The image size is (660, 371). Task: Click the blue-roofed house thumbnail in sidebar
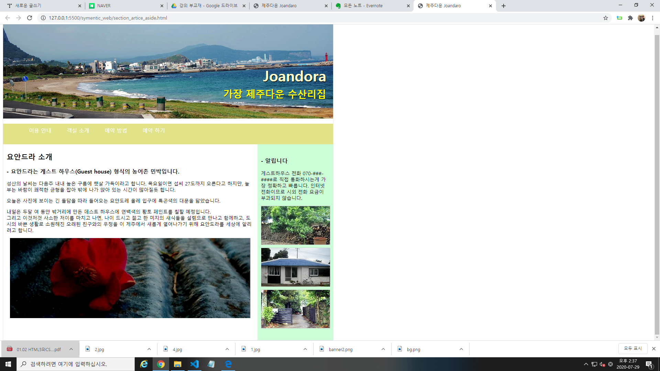click(295, 267)
